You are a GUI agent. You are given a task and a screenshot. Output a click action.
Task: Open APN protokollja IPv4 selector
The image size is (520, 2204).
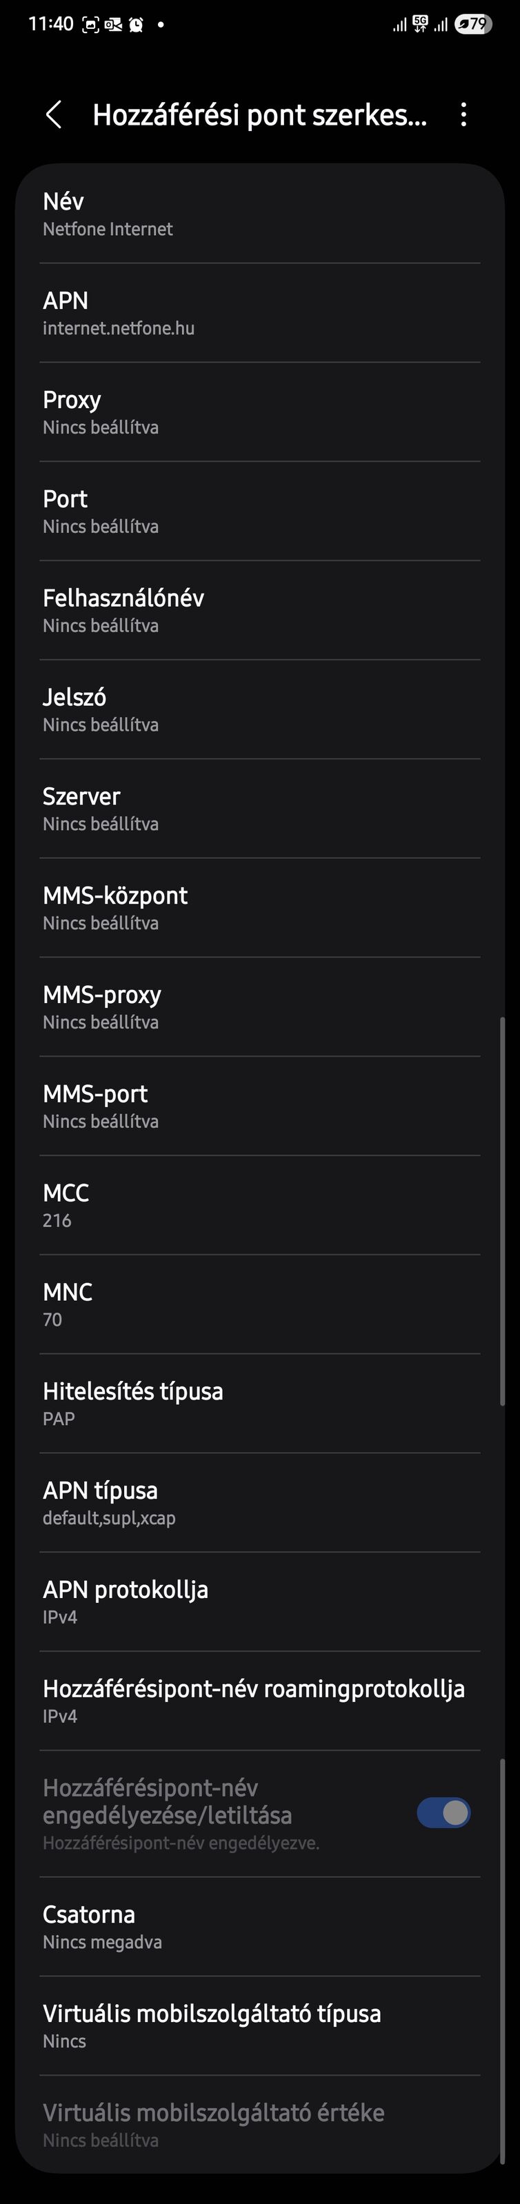[260, 1601]
